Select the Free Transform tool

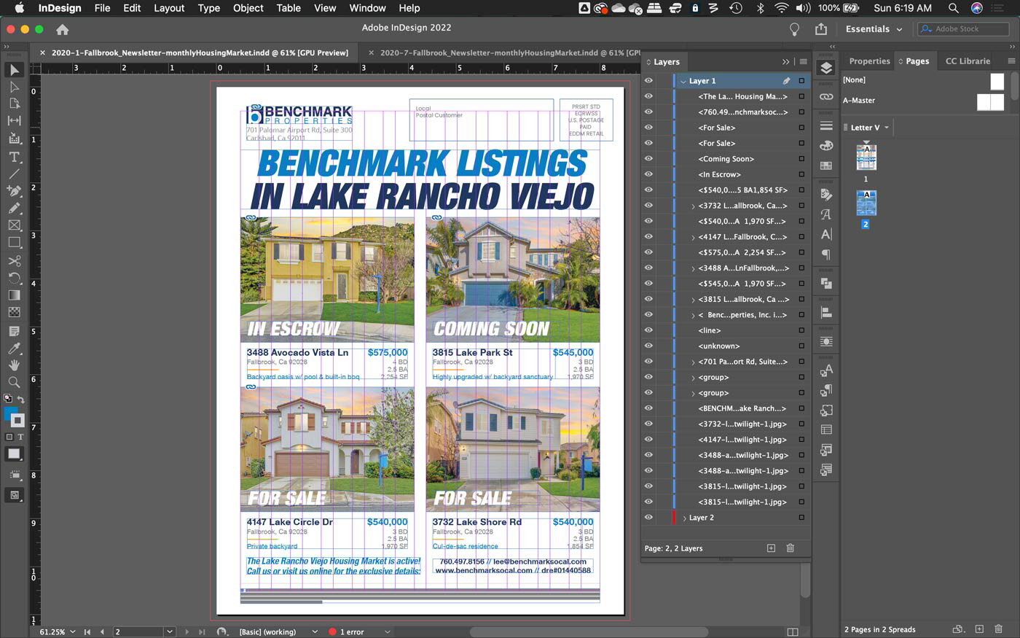(x=14, y=278)
